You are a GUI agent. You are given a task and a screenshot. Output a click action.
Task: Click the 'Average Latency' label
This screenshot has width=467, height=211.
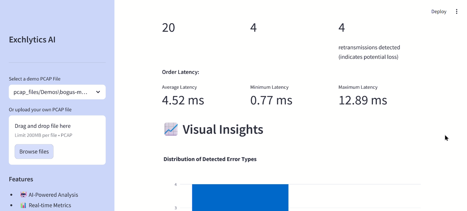click(179, 87)
